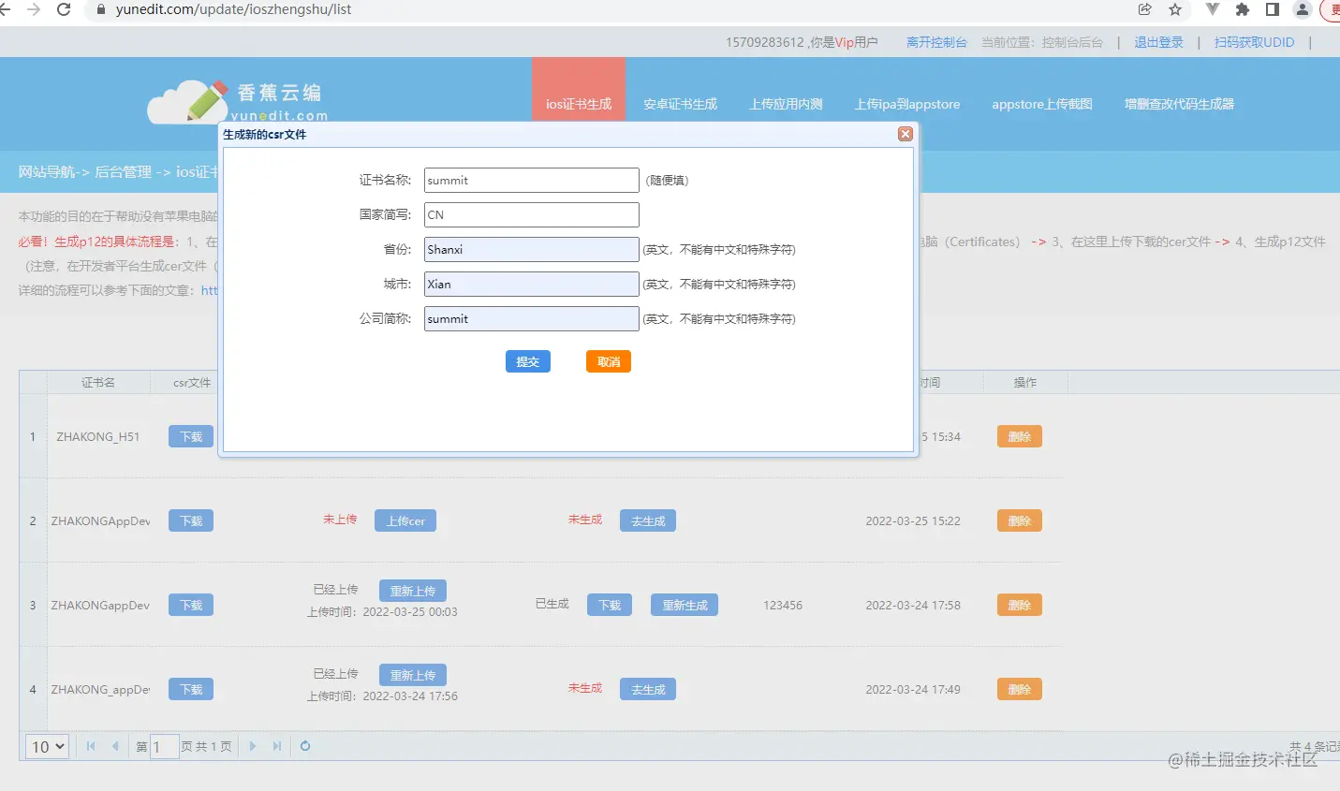
Task: Cancel the dialog with 取消 button
Action: 608,361
